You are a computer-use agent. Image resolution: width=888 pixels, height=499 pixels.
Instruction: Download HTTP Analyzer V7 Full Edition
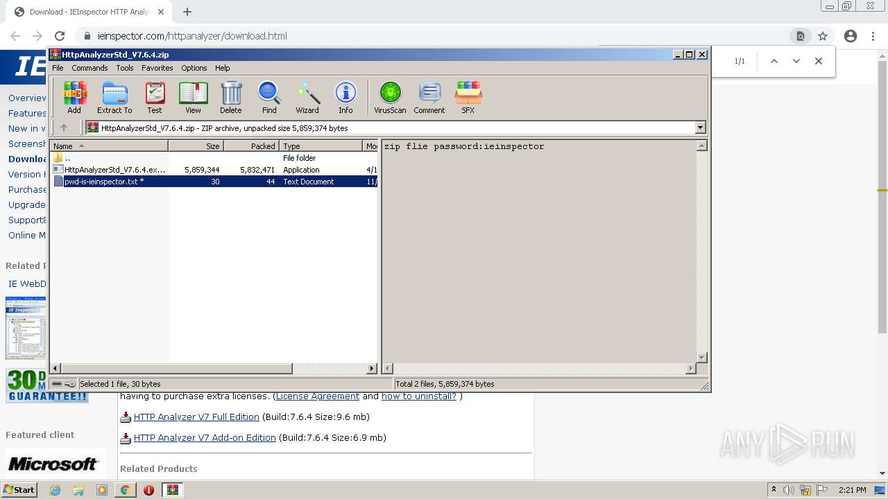coord(196,417)
